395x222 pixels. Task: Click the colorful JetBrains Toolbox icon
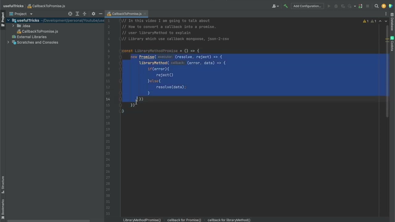[391, 6]
